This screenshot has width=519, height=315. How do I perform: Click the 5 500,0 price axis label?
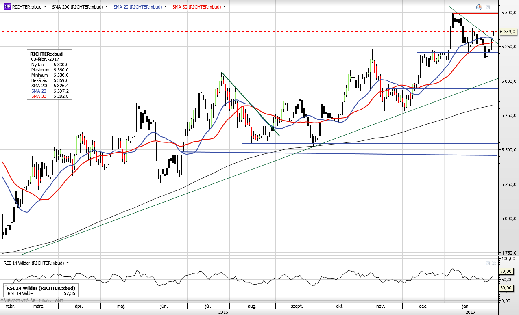(x=508, y=150)
